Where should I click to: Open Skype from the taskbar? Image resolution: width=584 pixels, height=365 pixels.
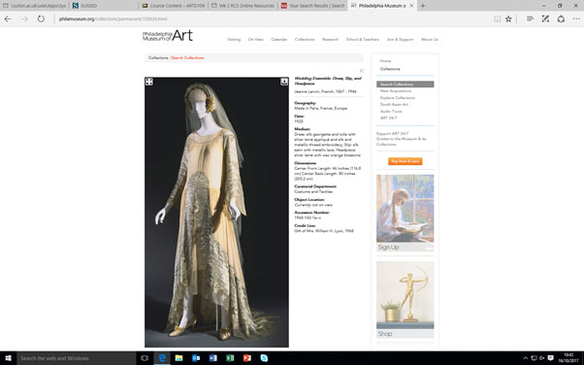coord(264,358)
